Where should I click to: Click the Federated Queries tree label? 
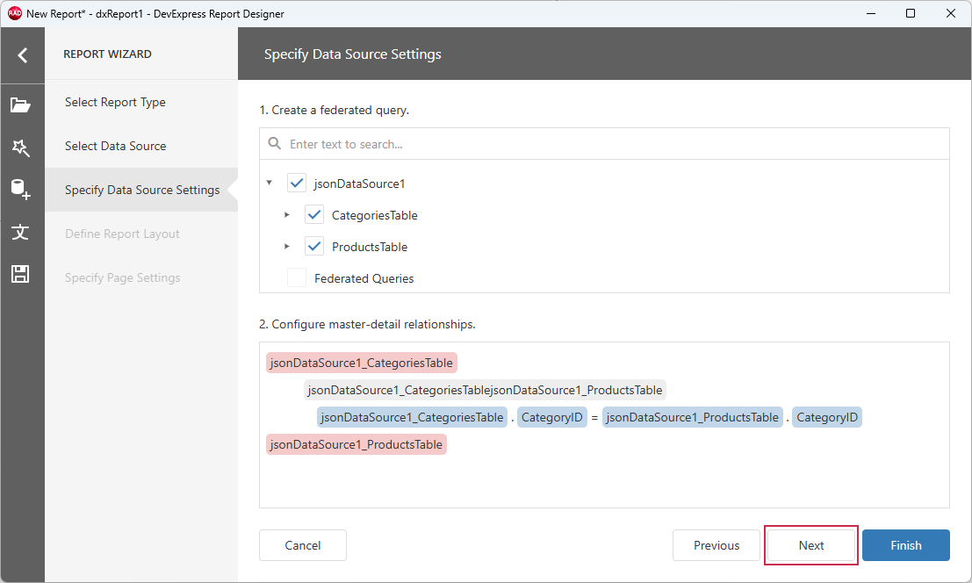pyautogui.click(x=364, y=278)
